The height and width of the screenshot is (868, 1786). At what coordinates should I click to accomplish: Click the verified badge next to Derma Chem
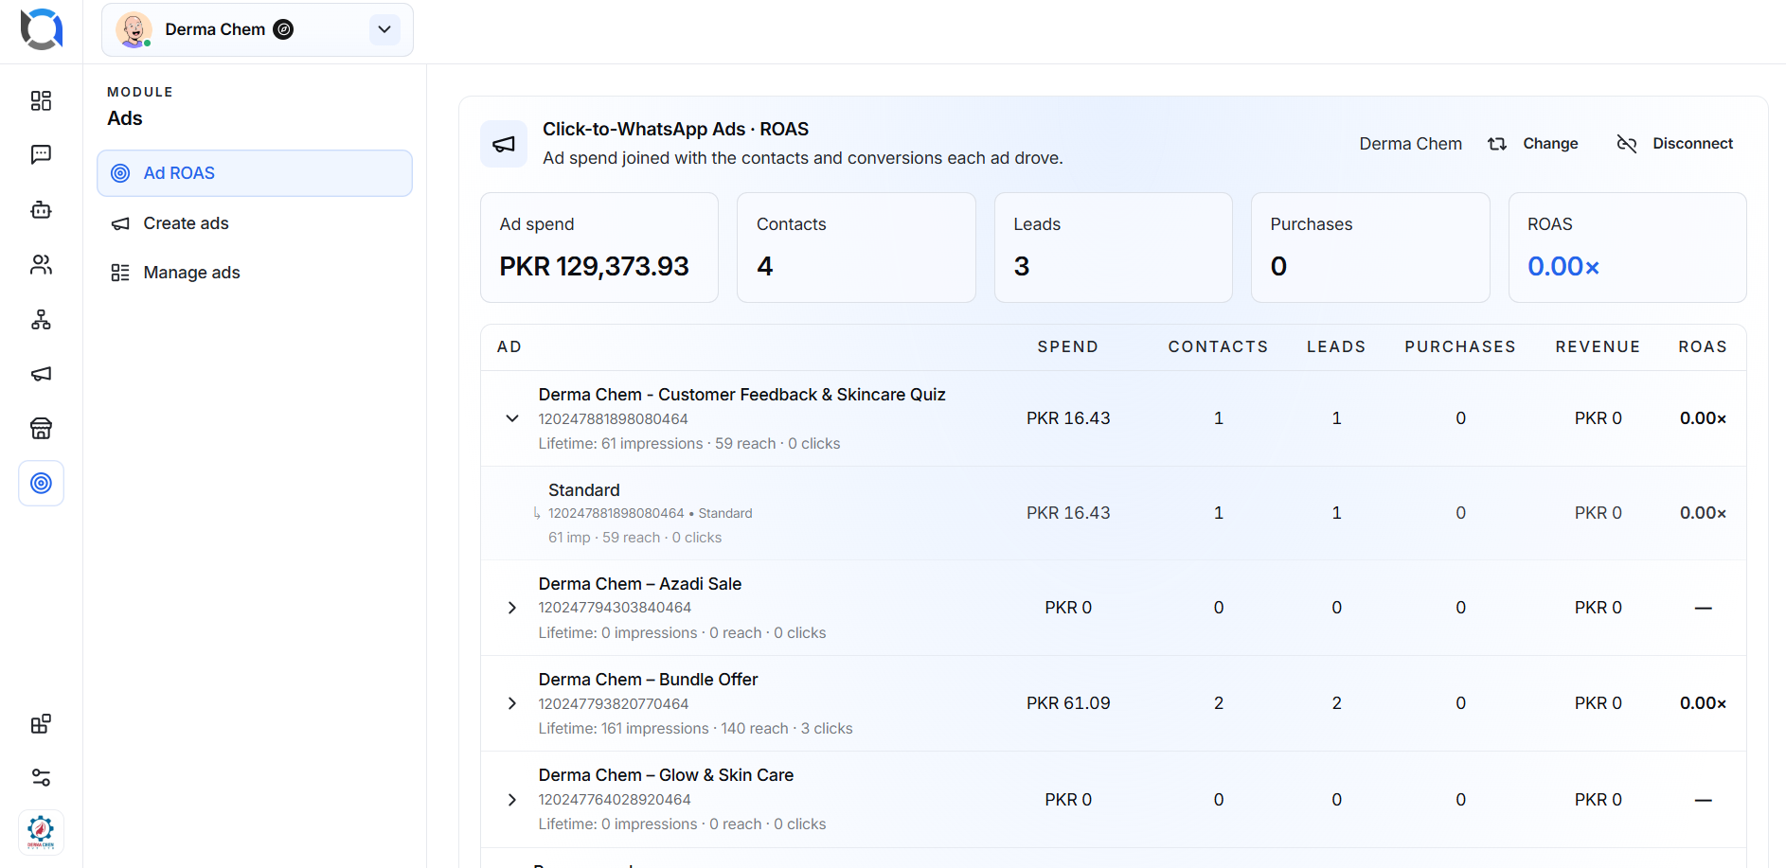(283, 29)
